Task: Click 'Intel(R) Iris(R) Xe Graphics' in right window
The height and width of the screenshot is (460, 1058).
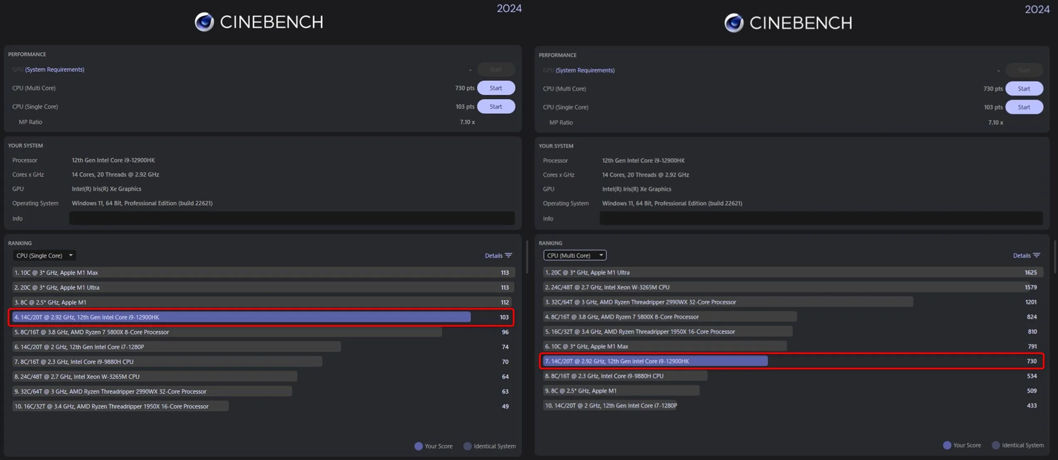Action: [x=637, y=189]
